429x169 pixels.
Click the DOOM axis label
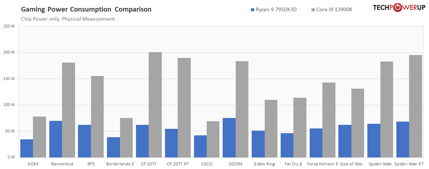pyautogui.click(x=236, y=164)
